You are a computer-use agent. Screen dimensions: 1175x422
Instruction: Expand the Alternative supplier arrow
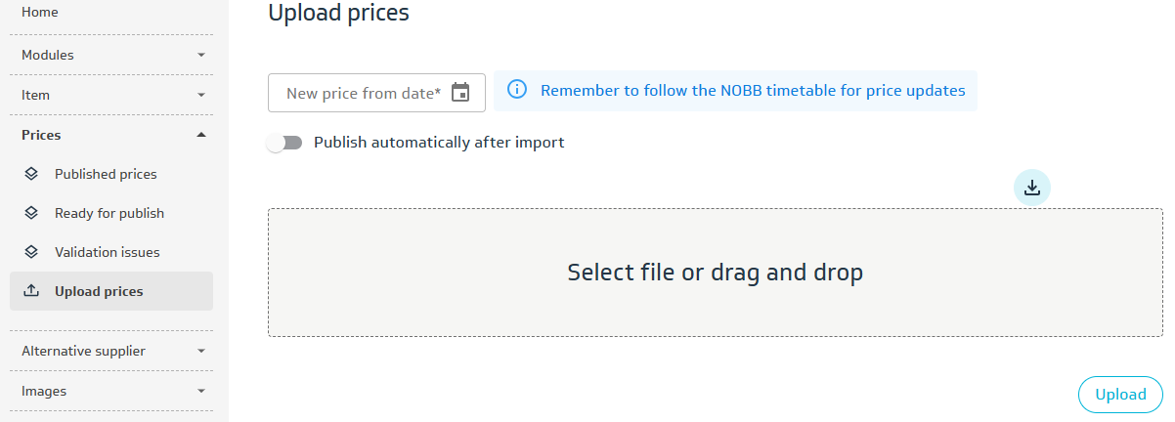201,351
